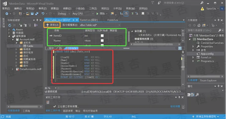226x119 pixels.
Task: Collapse the 索引鍵 (1) section
Action: pos(132,31)
